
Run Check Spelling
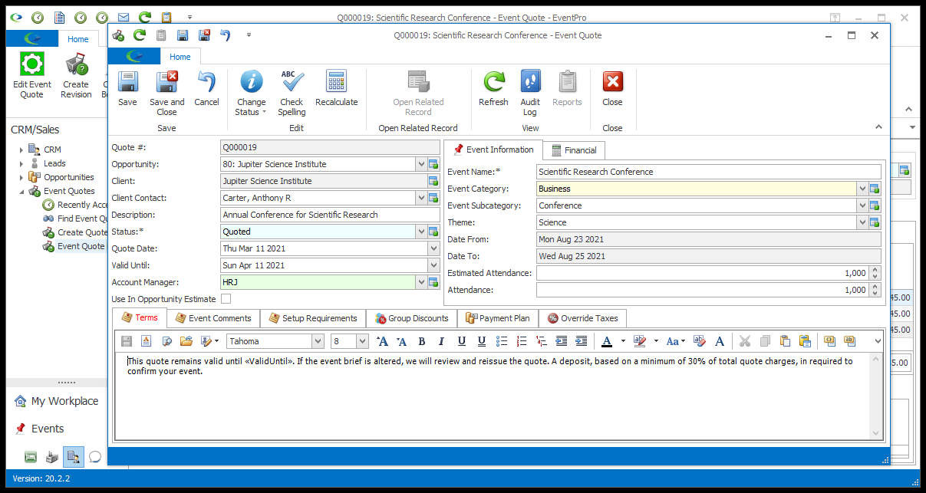pos(292,92)
